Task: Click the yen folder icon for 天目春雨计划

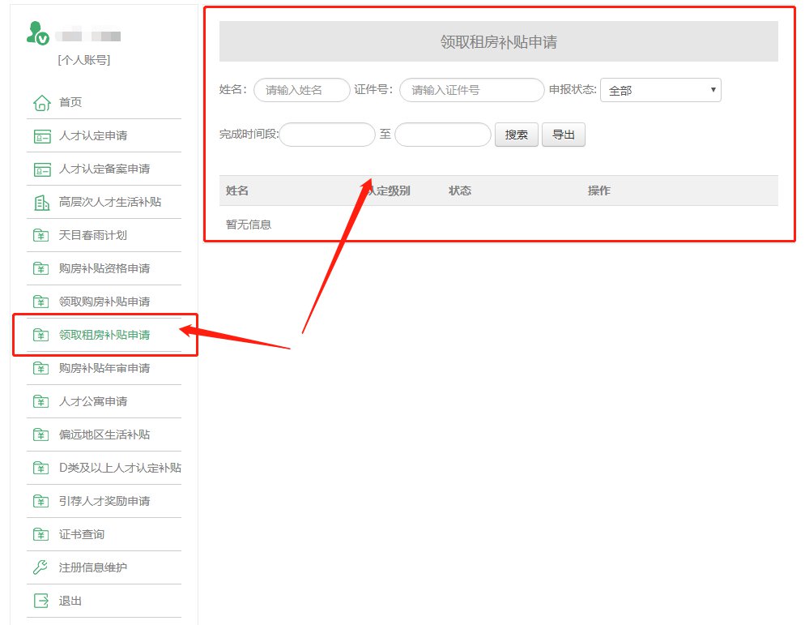Action: point(41,236)
